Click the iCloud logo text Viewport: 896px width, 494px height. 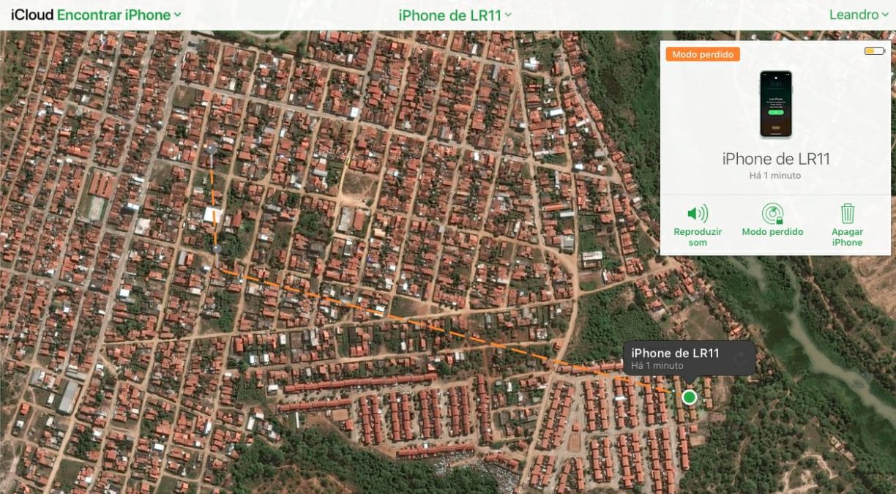(32, 15)
